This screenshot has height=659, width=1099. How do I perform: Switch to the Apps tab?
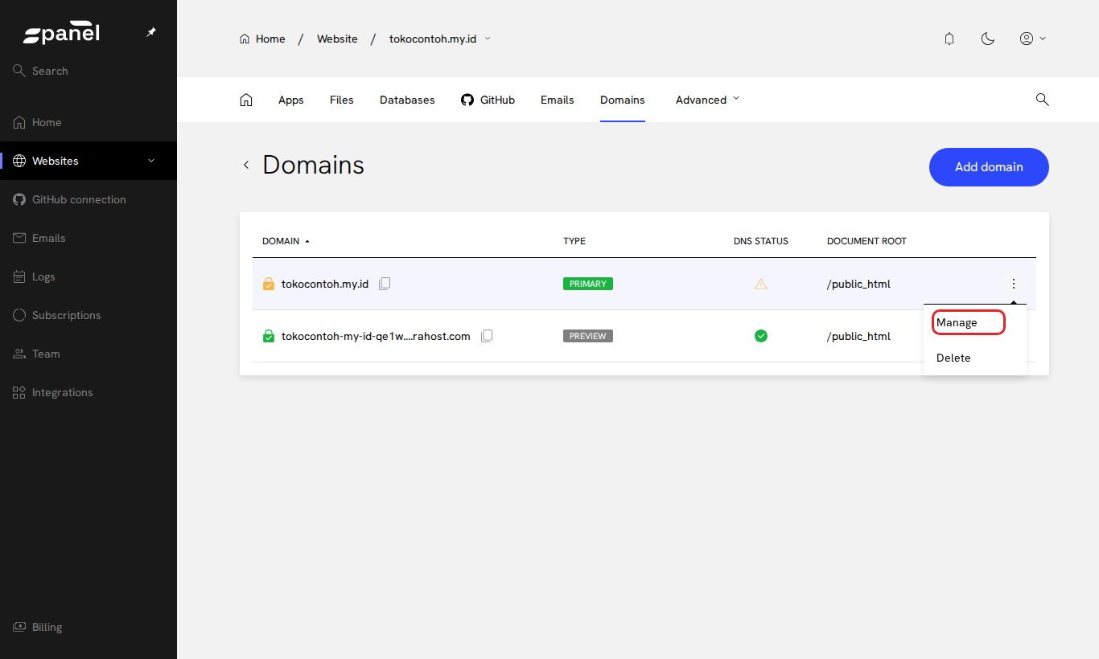coord(291,100)
